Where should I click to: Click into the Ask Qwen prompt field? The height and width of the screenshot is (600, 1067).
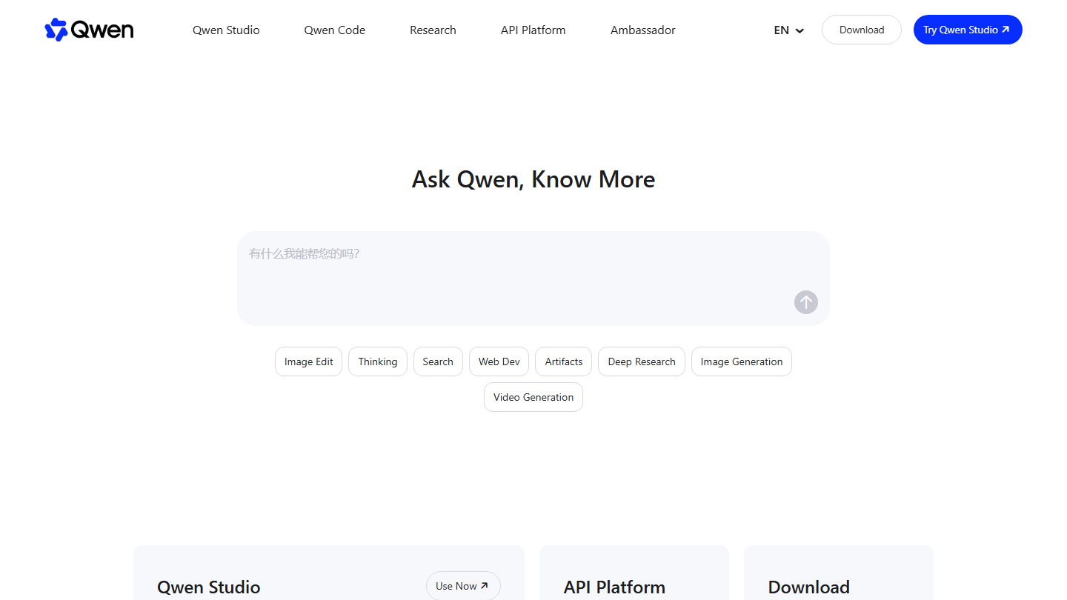(x=533, y=279)
